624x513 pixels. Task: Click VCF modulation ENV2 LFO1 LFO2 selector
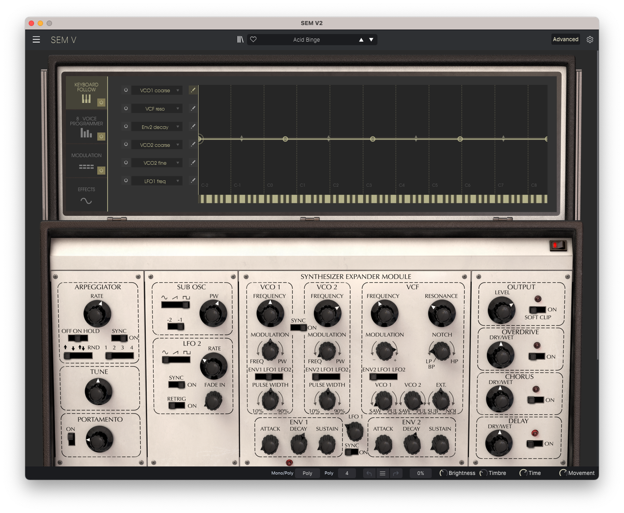click(x=383, y=377)
